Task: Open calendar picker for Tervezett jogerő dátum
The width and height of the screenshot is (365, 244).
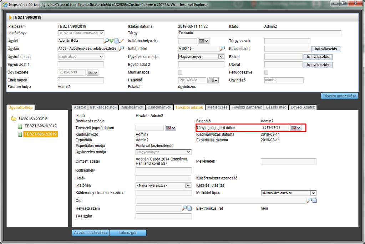Action: (x=171, y=128)
